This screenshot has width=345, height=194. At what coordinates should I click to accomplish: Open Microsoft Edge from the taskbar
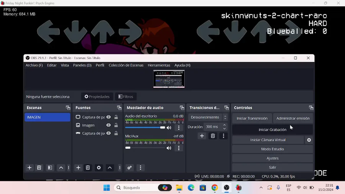tap(191, 187)
